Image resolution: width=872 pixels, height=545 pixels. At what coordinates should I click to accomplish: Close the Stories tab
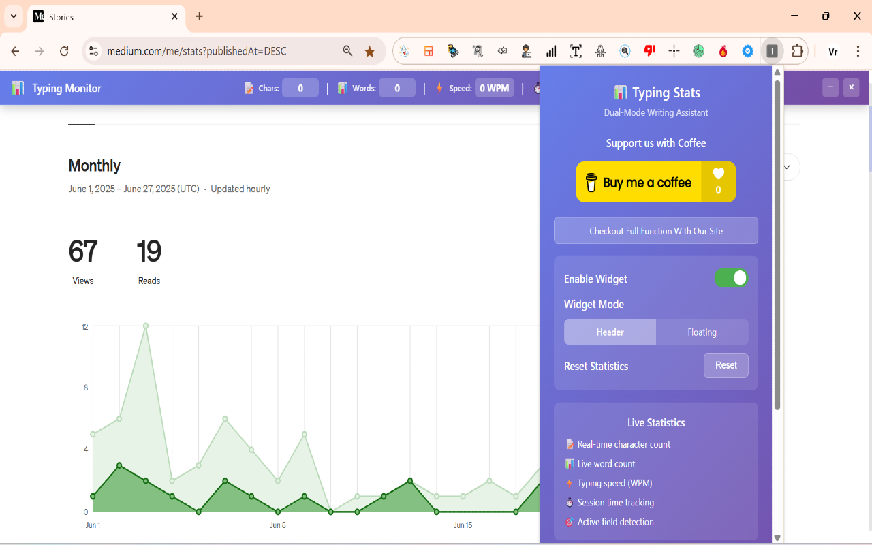[175, 16]
